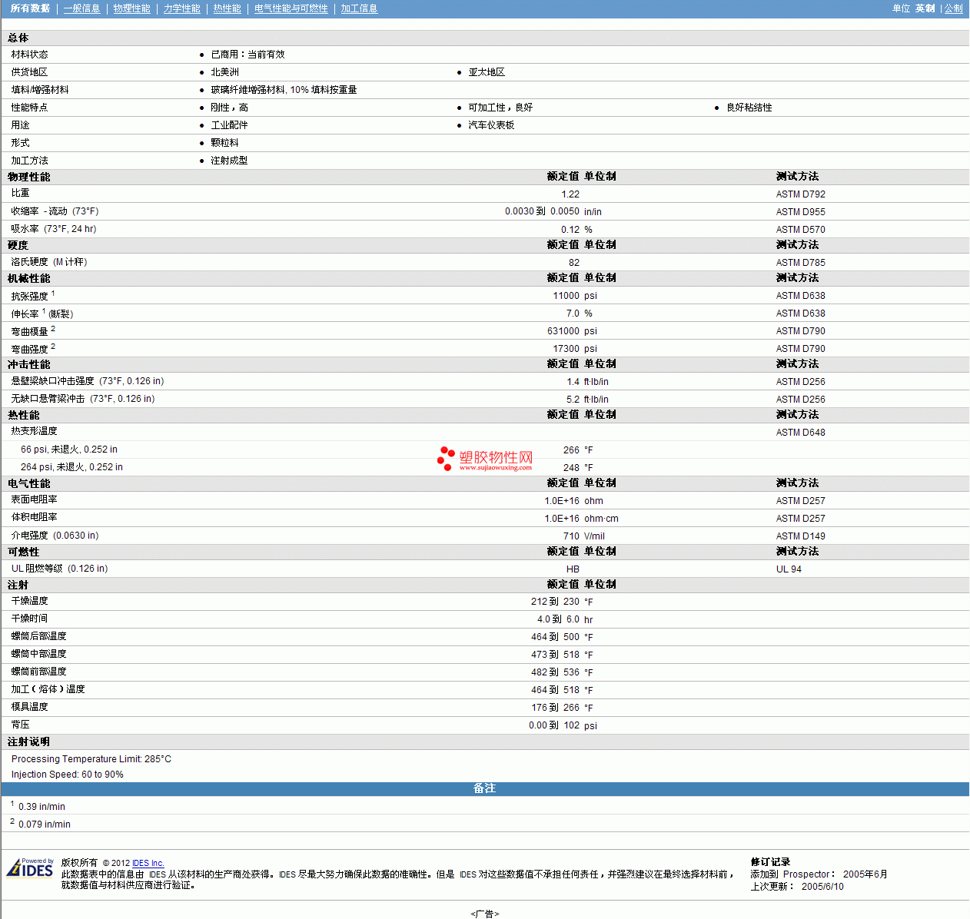Click the UL 94 test method
Image resolution: width=970 pixels, height=919 pixels.
[789, 569]
